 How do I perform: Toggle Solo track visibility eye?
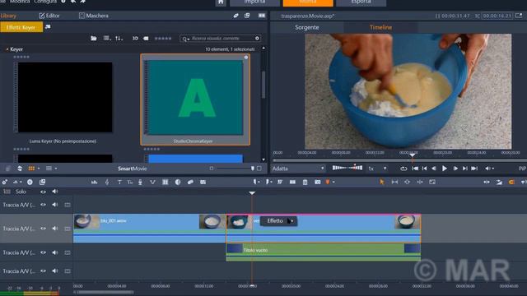[43, 192]
